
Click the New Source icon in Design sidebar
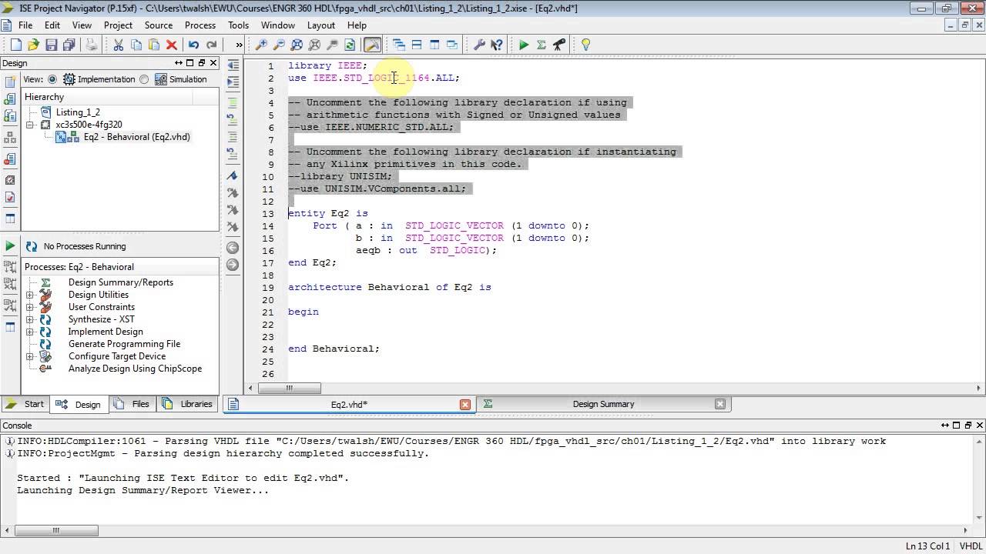[x=10, y=82]
